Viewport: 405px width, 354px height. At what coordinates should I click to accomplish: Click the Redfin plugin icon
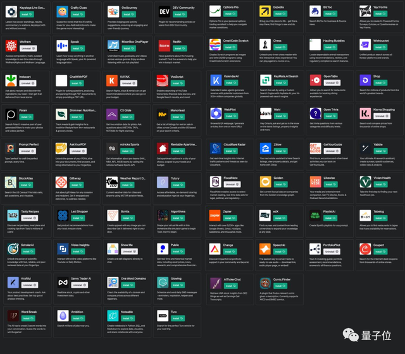(165, 46)
